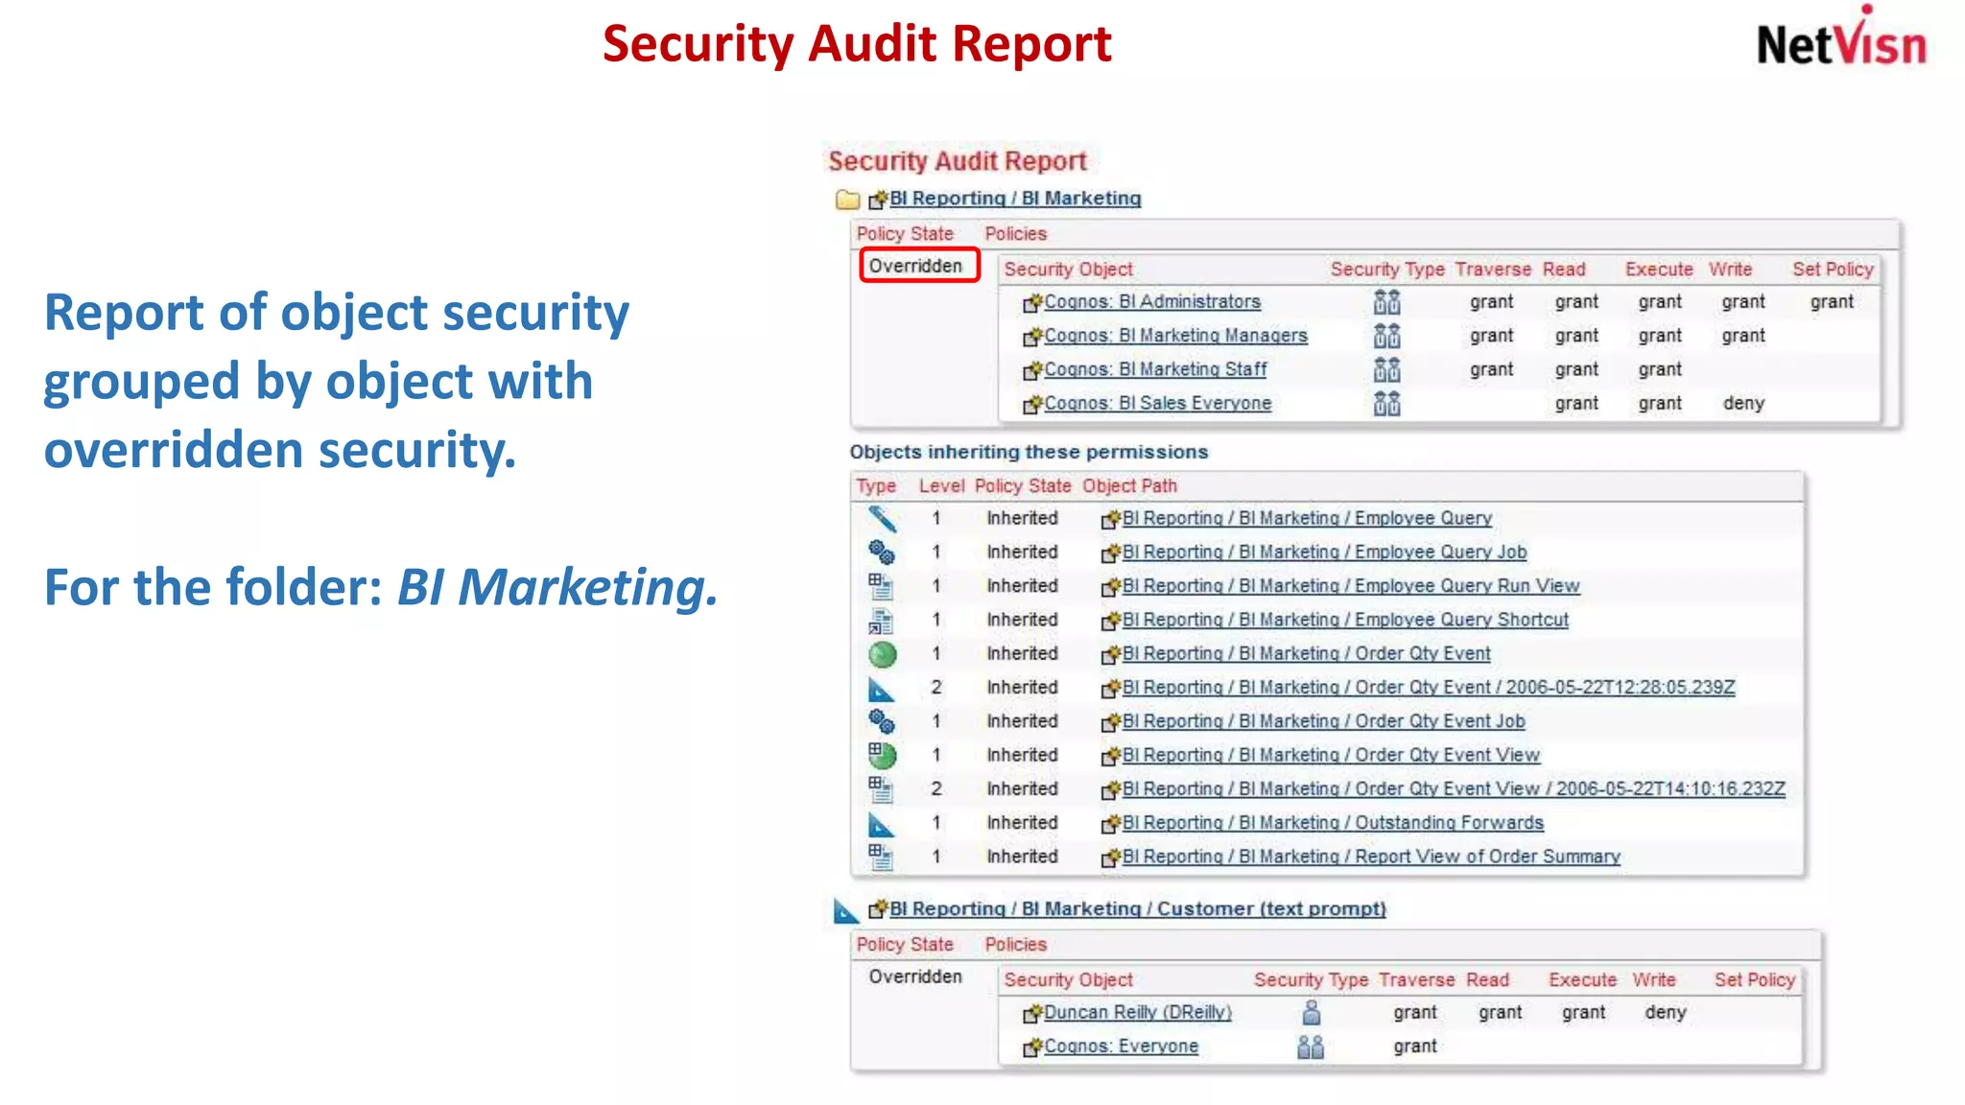Open Order Qty Event 2006-05-22T12:28:05.239Z link

(1429, 688)
